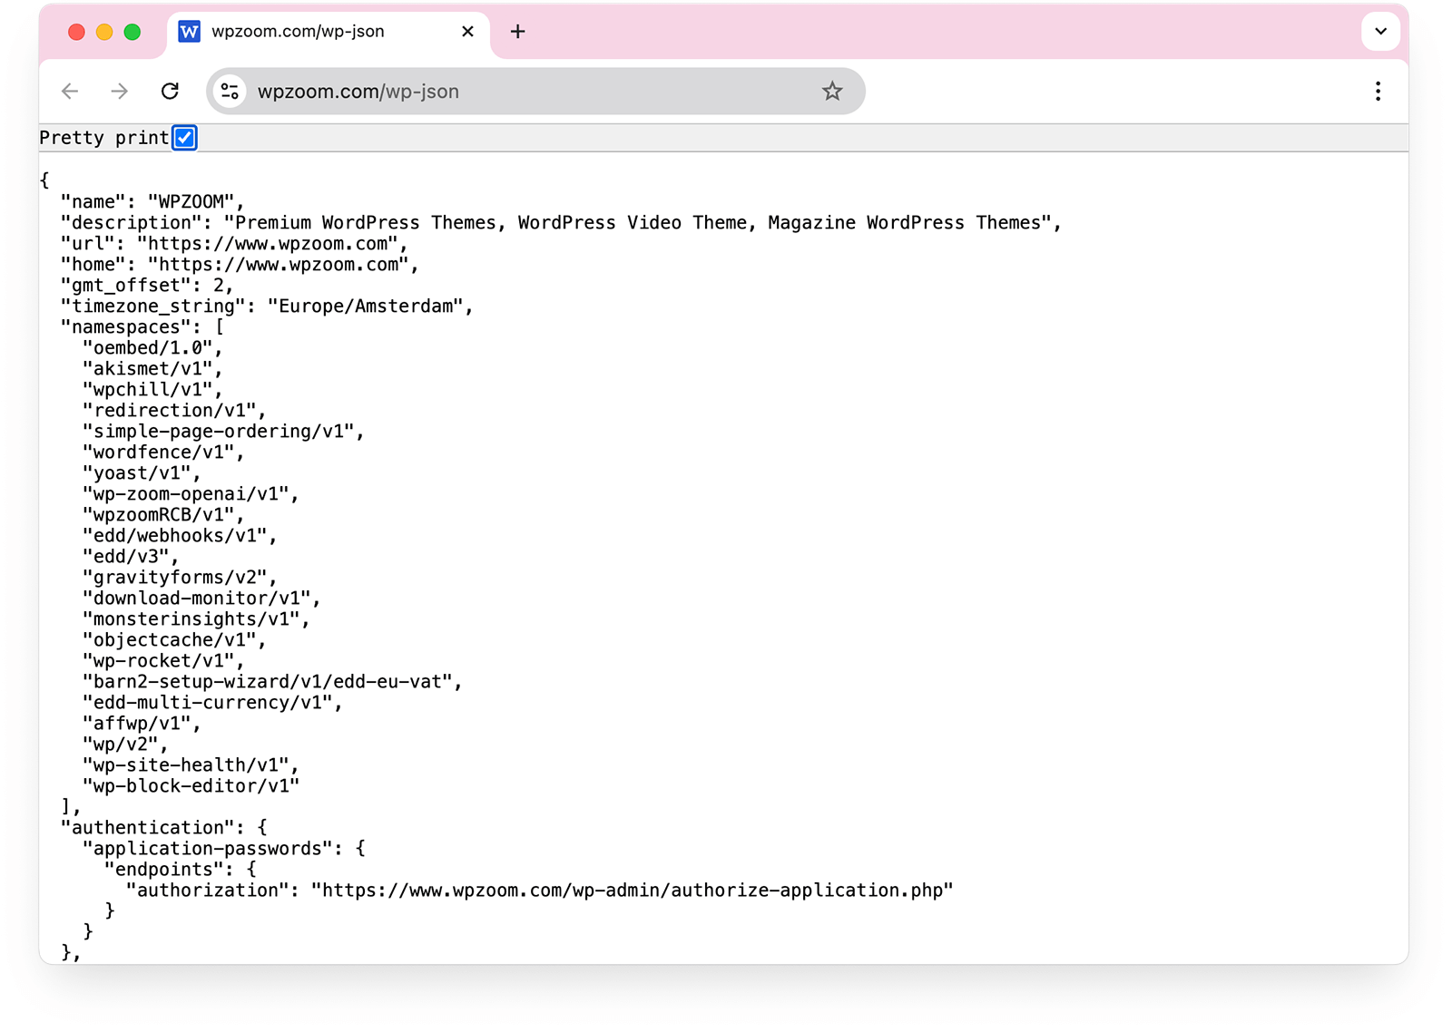Viewport: 1452px width, 1032px height.
Task: Click the "Pretty print" label text
Action: [x=103, y=138]
